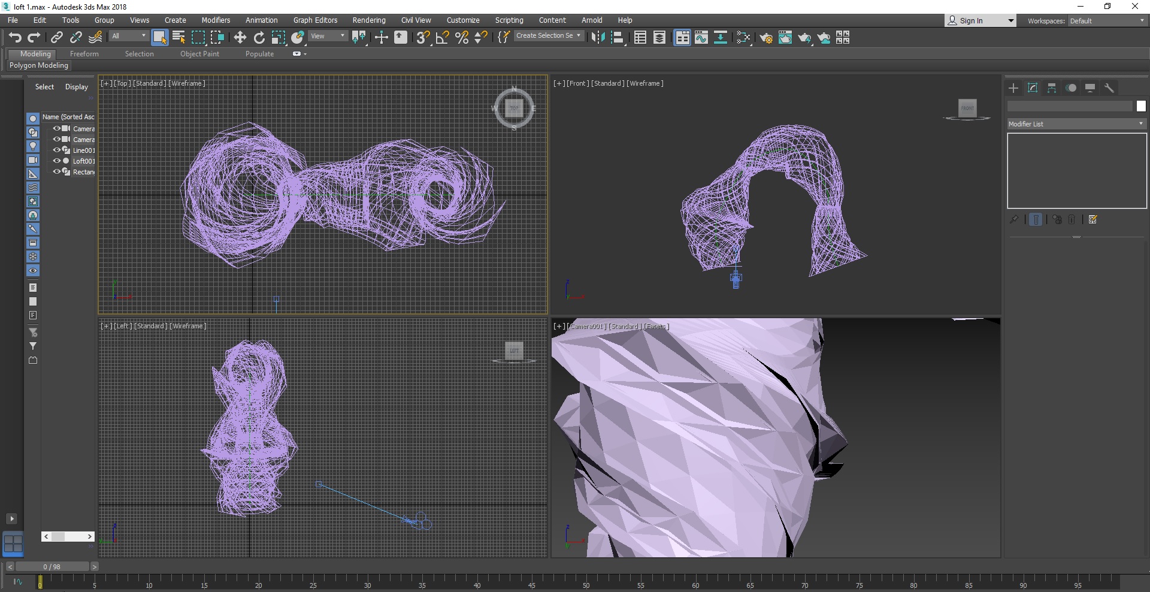Toggle the 3D Snaps button

coord(423,38)
